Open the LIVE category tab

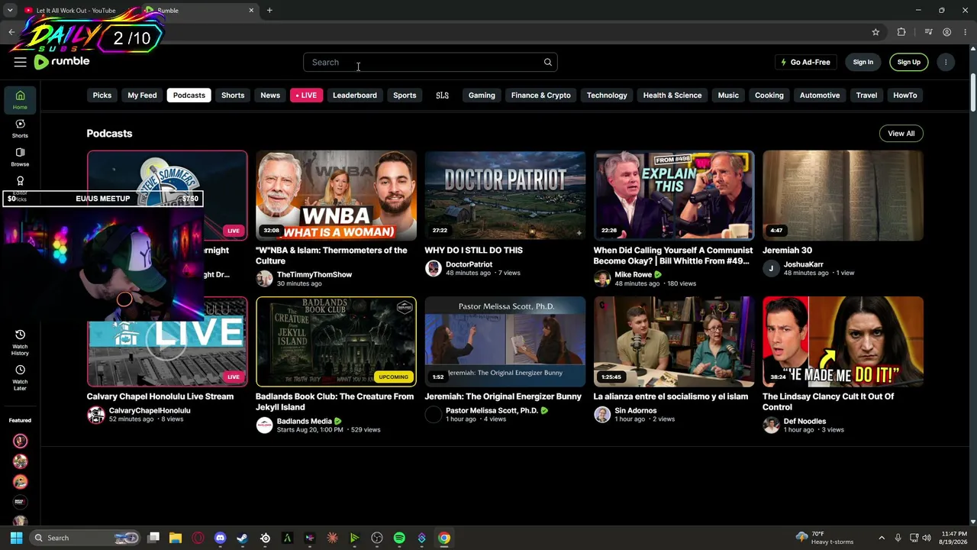pos(306,95)
